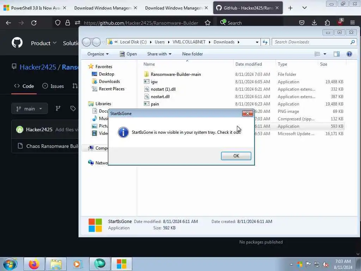Screen dimensions: 361x271
Task: Click OK in the StartIsGone dialog
Action: point(236,156)
